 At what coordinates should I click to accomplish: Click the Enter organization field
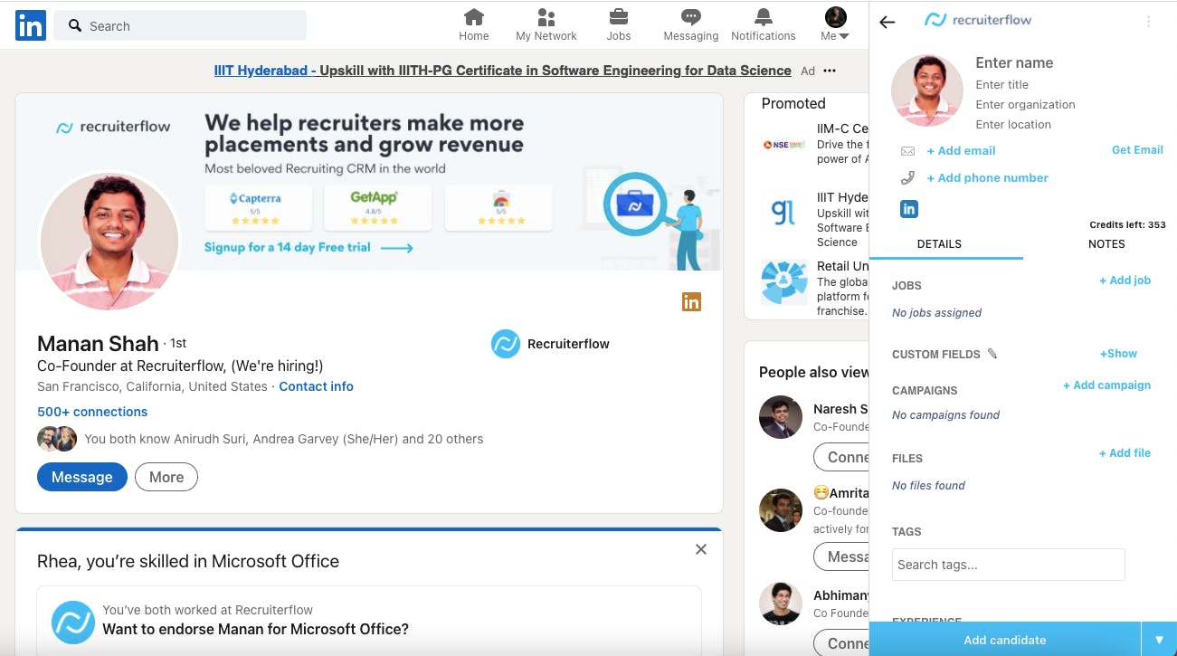(x=1026, y=104)
